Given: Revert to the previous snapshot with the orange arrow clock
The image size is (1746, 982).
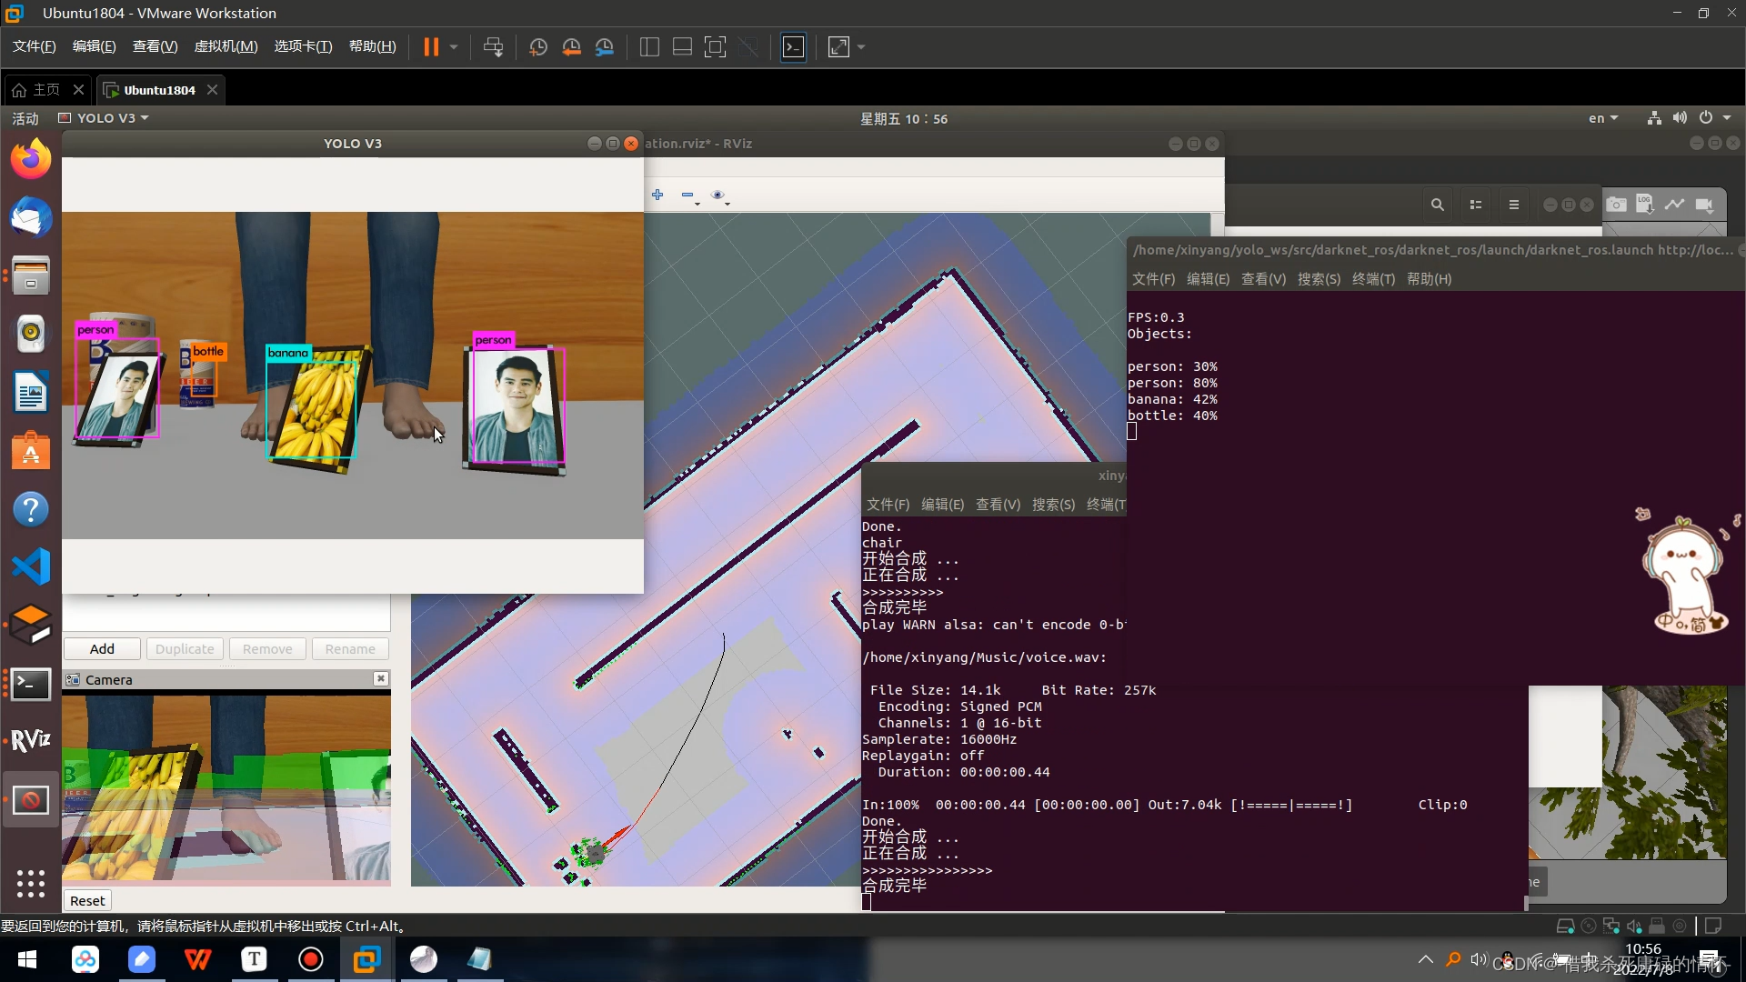Looking at the screenshot, I should [x=571, y=46].
